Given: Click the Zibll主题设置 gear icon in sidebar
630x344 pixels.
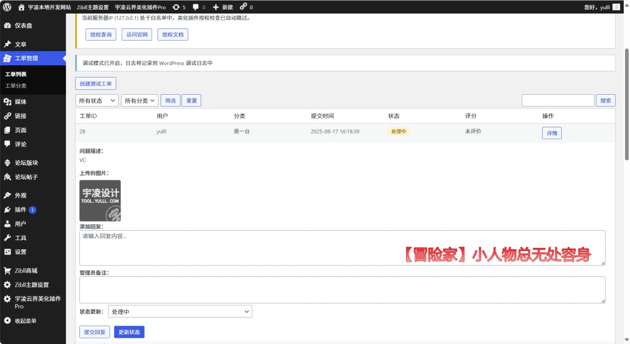Looking at the screenshot, I should click(7, 284).
